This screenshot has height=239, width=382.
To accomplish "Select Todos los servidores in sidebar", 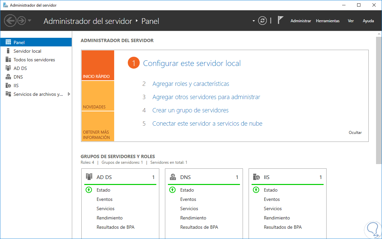I will pos(34,60).
